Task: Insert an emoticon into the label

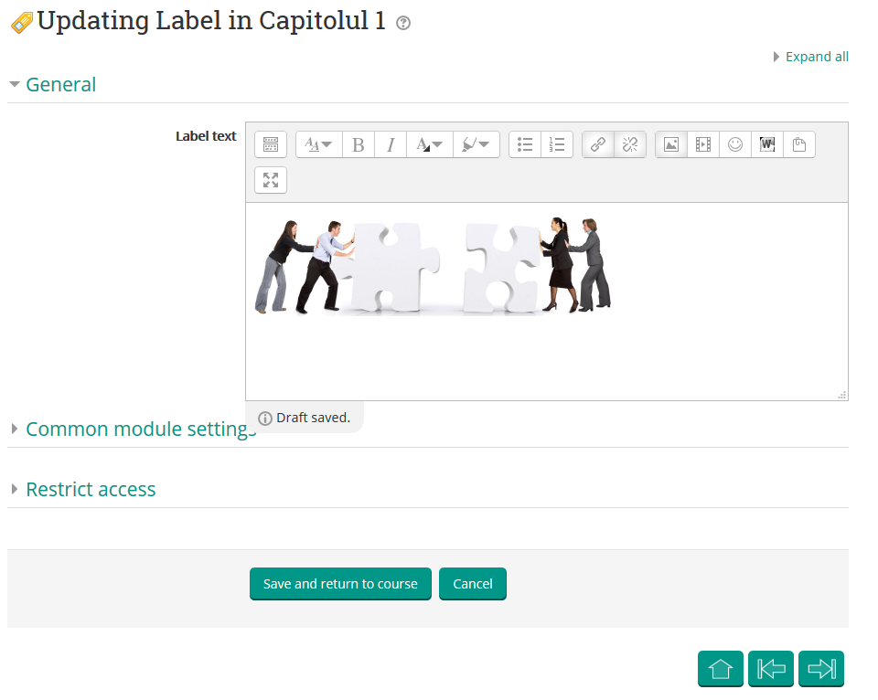Action: pos(734,143)
